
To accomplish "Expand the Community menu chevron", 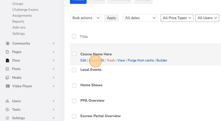I will pyautogui.click(x=53, y=43).
